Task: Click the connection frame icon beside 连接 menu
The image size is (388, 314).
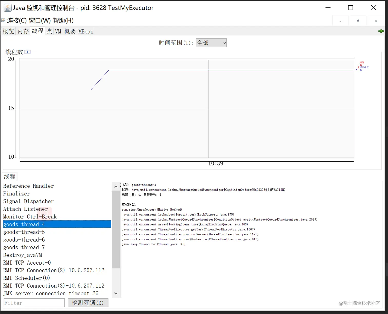Action: click(3, 20)
